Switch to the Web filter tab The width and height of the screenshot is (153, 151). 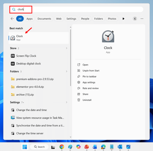click(59, 19)
